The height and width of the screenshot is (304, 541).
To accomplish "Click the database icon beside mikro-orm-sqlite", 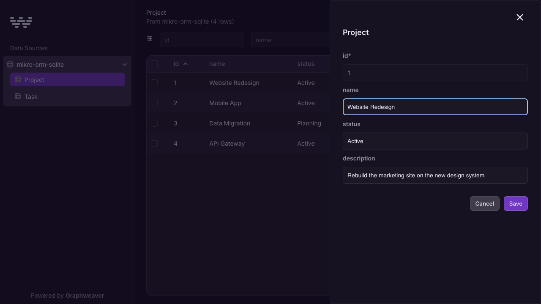I will [x=10, y=65].
